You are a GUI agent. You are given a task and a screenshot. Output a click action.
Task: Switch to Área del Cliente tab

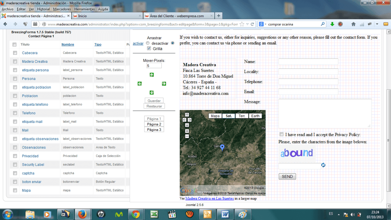coord(179,16)
